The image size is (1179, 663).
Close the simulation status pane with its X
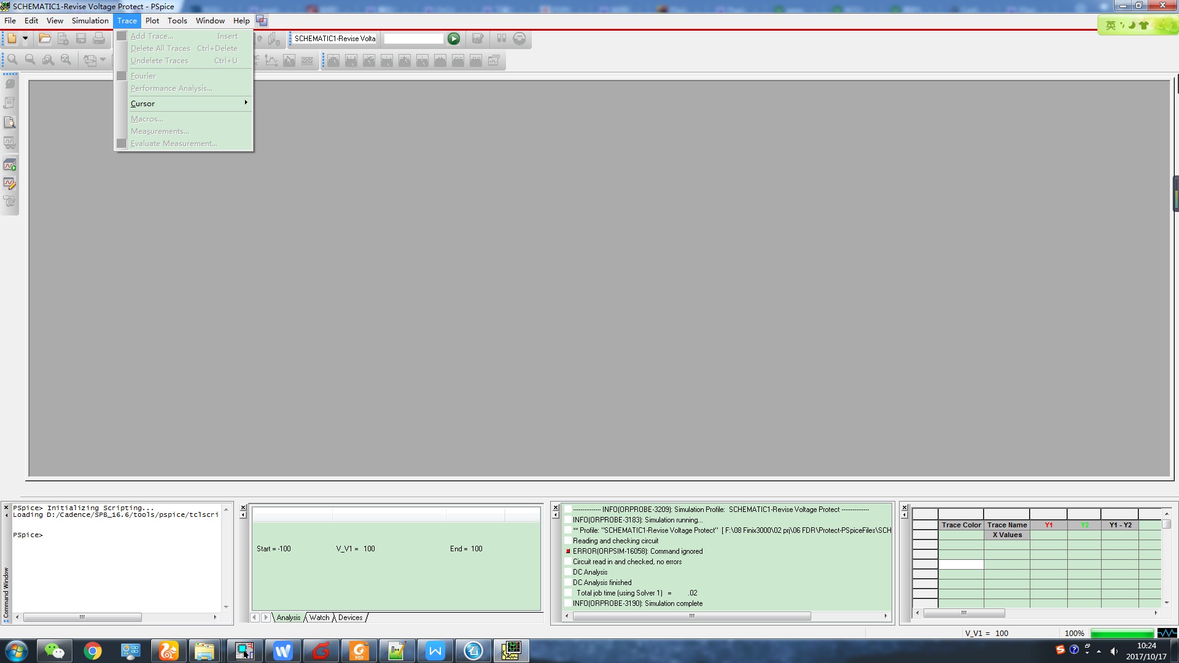tap(243, 508)
